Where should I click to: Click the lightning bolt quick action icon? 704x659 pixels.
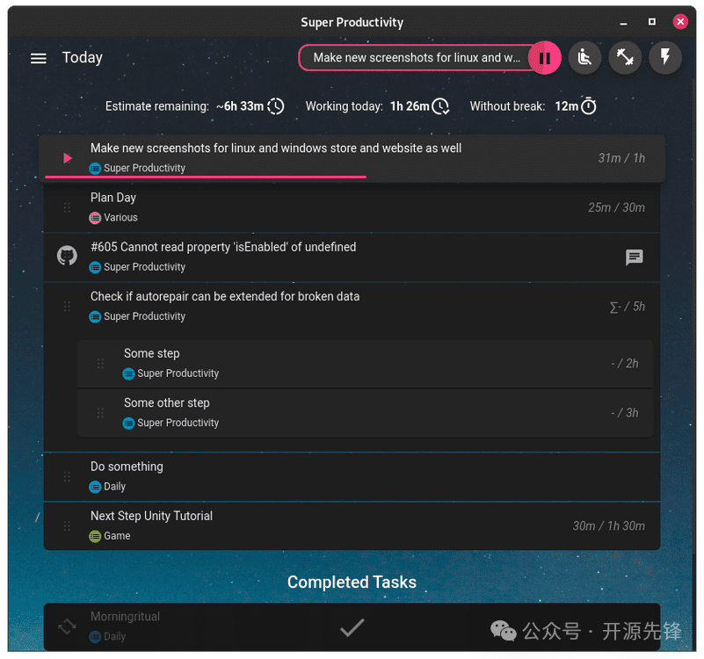(x=665, y=57)
